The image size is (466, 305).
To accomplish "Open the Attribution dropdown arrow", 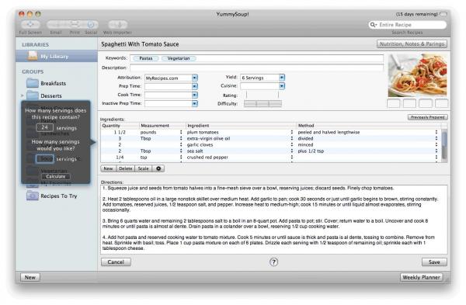I will (x=195, y=78).
